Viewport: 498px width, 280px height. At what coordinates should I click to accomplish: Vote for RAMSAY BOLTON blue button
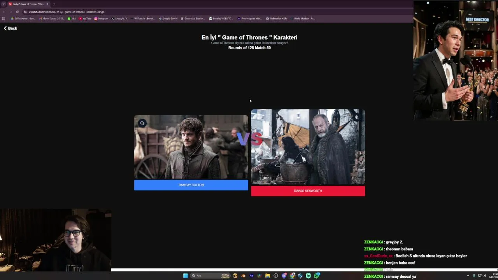(191, 185)
